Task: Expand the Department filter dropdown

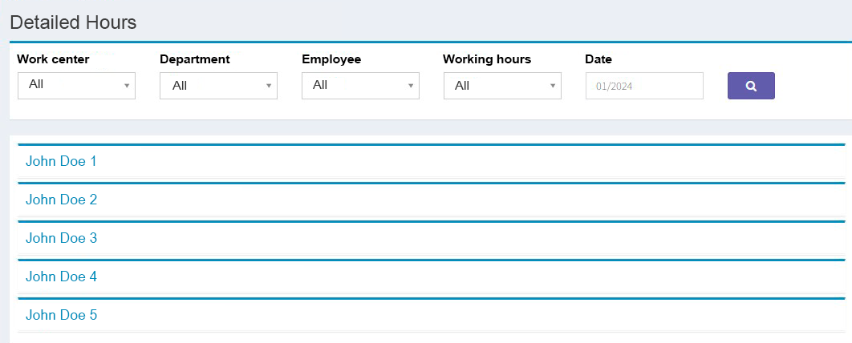Action: tap(218, 86)
